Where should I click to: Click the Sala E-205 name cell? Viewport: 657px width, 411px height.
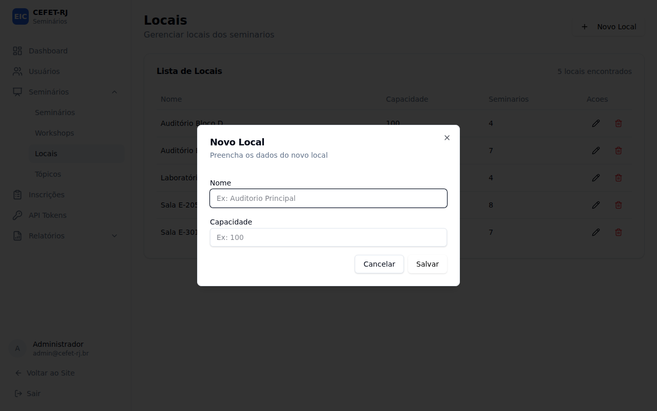[x=180, y=205]
